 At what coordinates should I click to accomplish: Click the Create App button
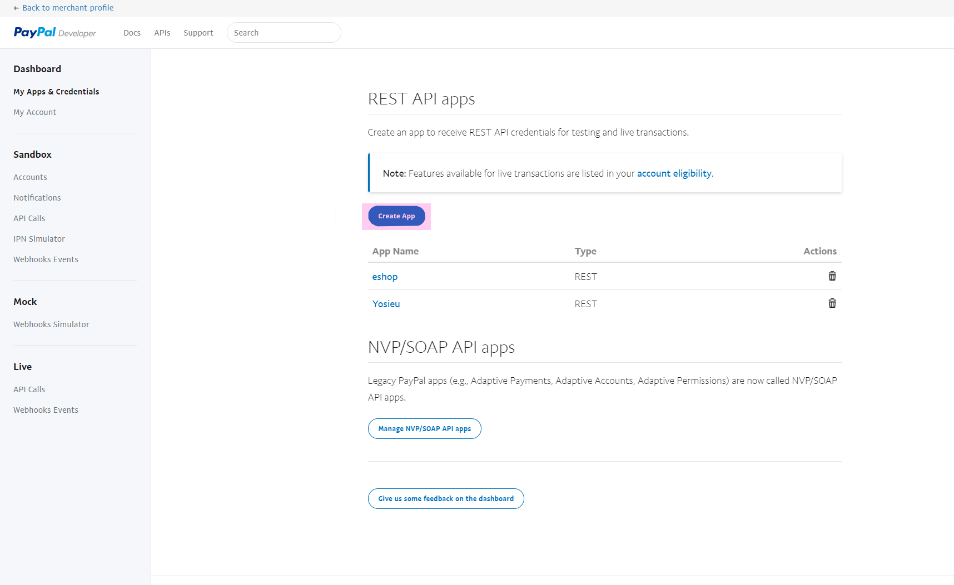(396, 216)
